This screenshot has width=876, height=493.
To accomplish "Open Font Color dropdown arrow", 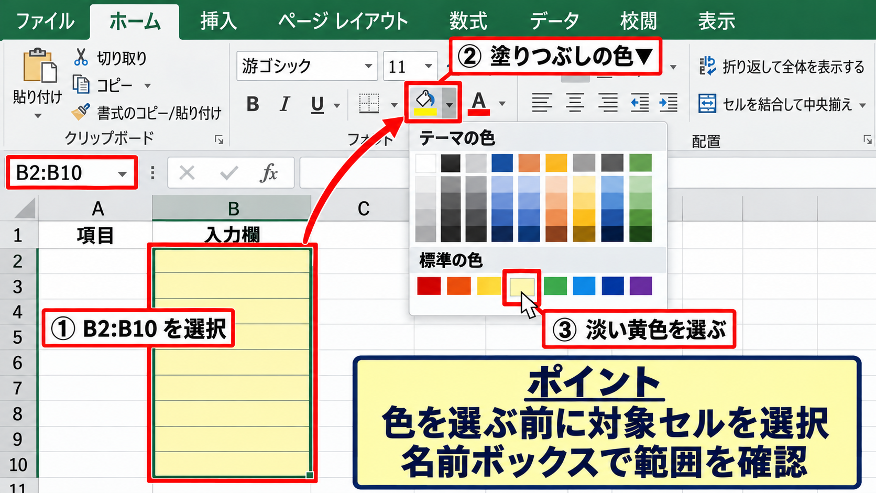I will click(502, 104).
